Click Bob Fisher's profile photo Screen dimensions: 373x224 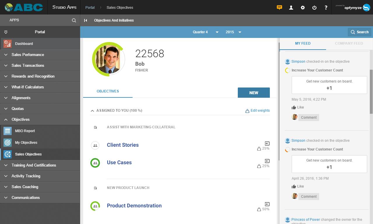(108, 59)
